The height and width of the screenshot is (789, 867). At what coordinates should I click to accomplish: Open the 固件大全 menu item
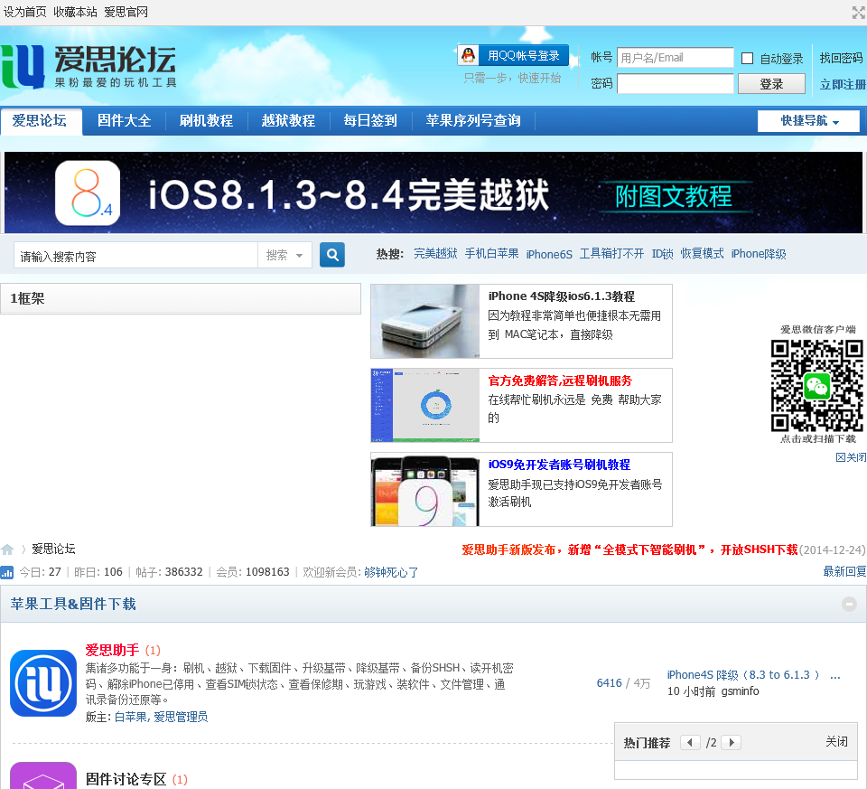(x=124, y=120)
